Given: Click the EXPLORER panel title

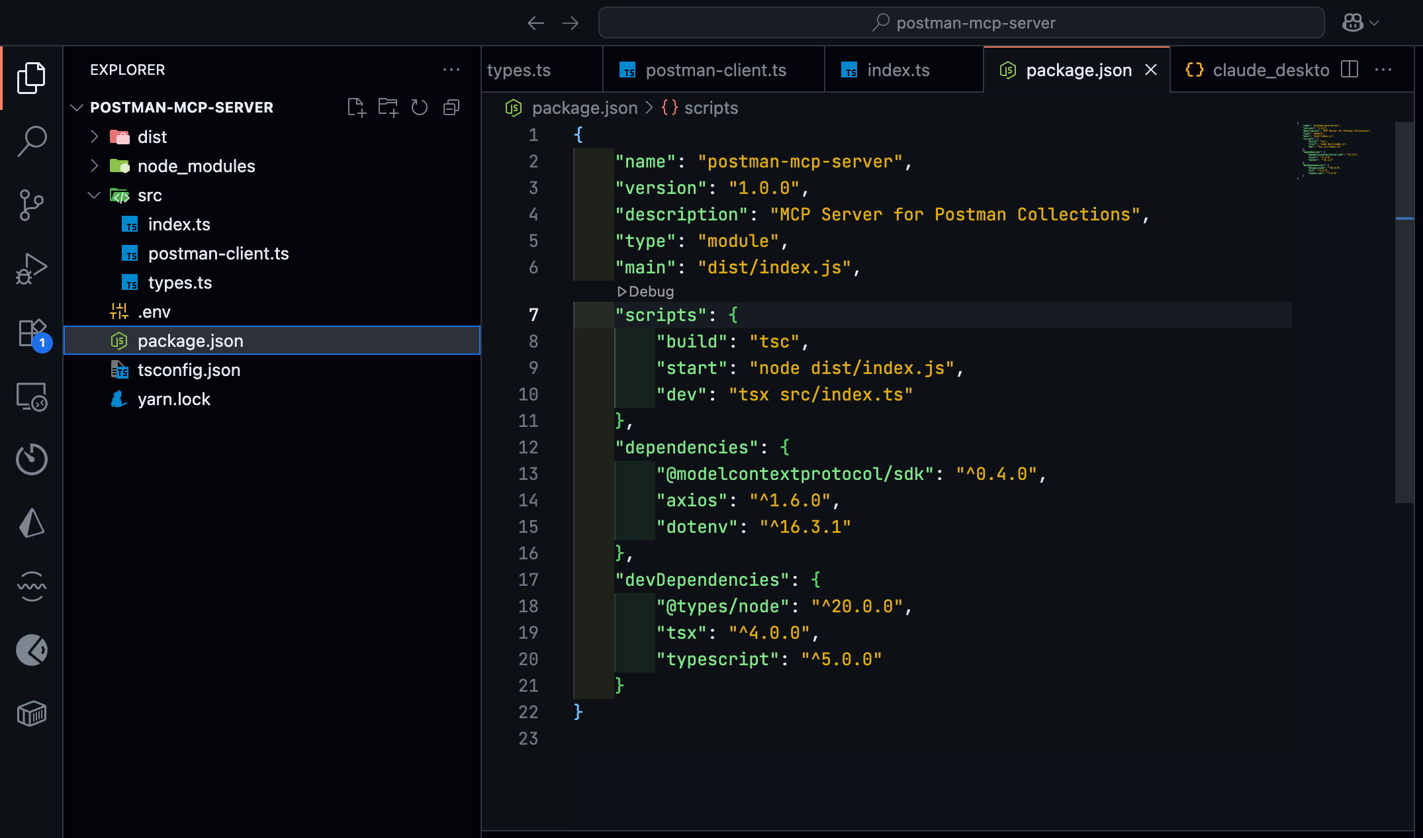Looking at the screenshot, I should pos(128,70).
